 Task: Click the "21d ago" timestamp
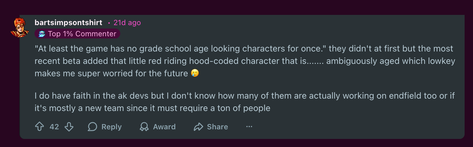coord(127,23)
